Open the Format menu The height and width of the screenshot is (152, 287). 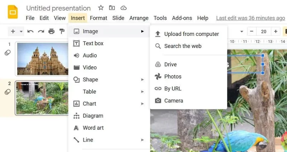(x=98, y=18)
